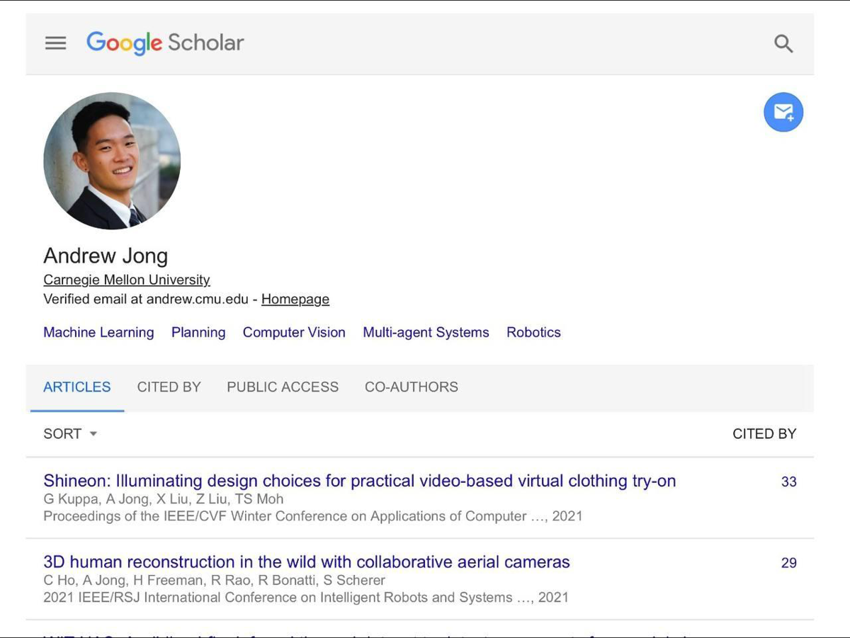Image resolution: width=850 pixels, height=638 pixels.
Task: Click the Google Scholar logo
Action: 165,43
